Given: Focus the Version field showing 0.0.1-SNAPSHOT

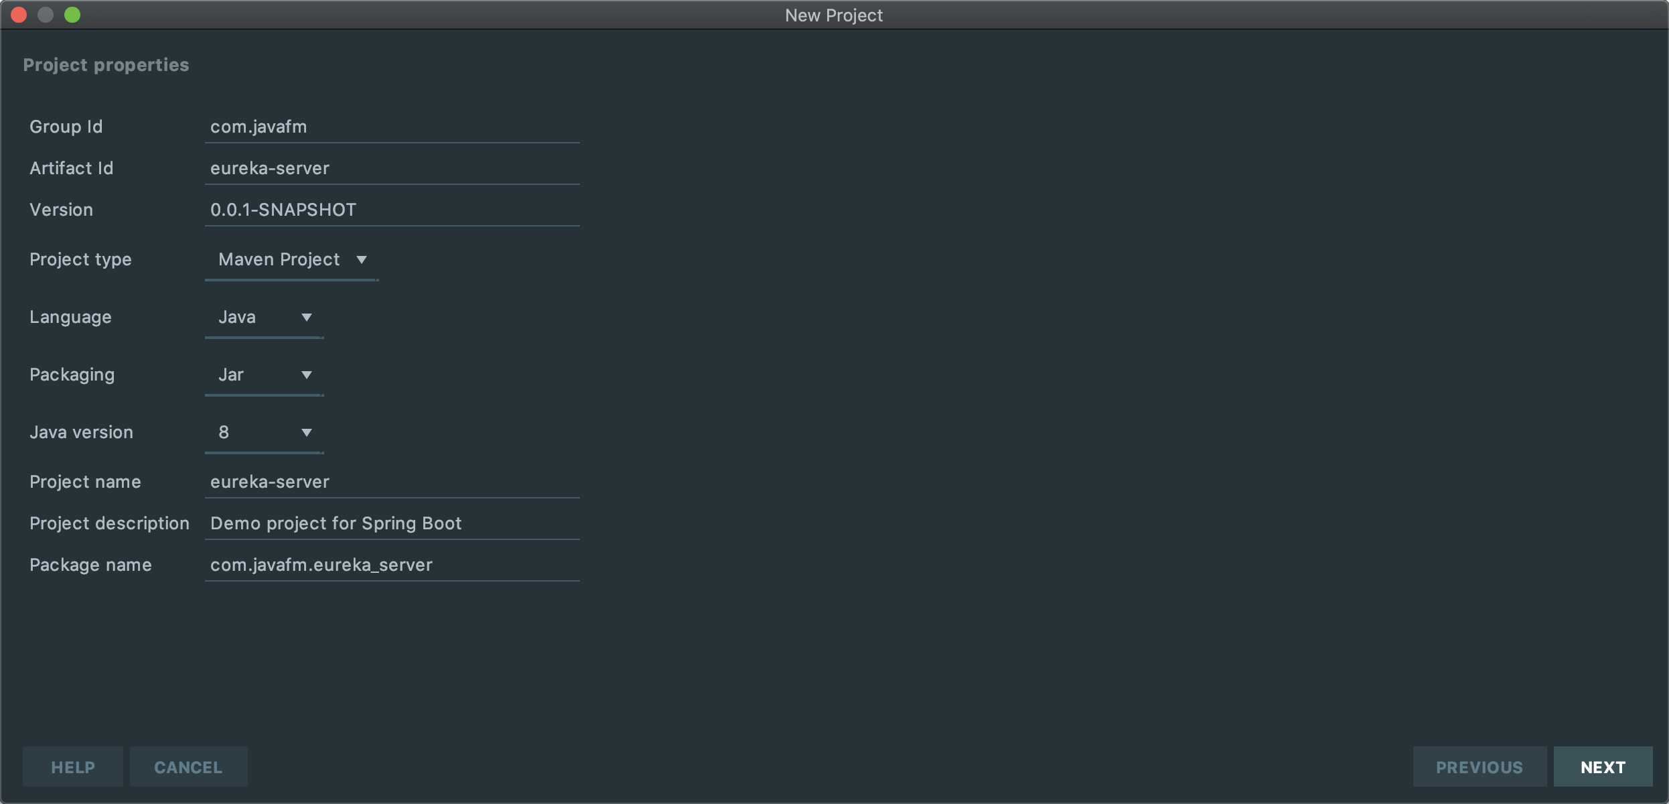Looking at the screenshot, I should (x=392, y=210).
